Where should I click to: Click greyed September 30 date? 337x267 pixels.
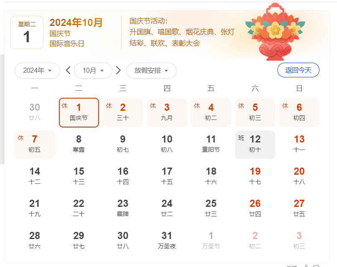(35, 112)
